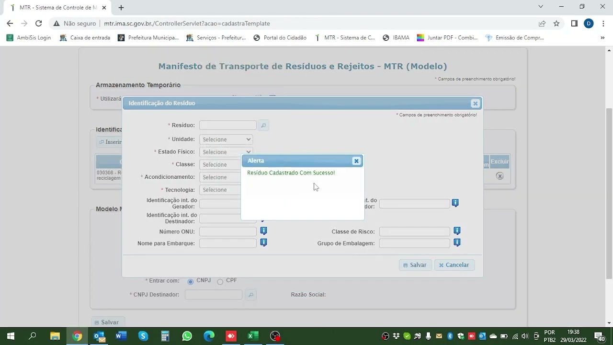Image resolution: width=613 pixels, height=345 pixels.
Task: Select the MTR - Sistema de Controle tab
Action: 58,8
